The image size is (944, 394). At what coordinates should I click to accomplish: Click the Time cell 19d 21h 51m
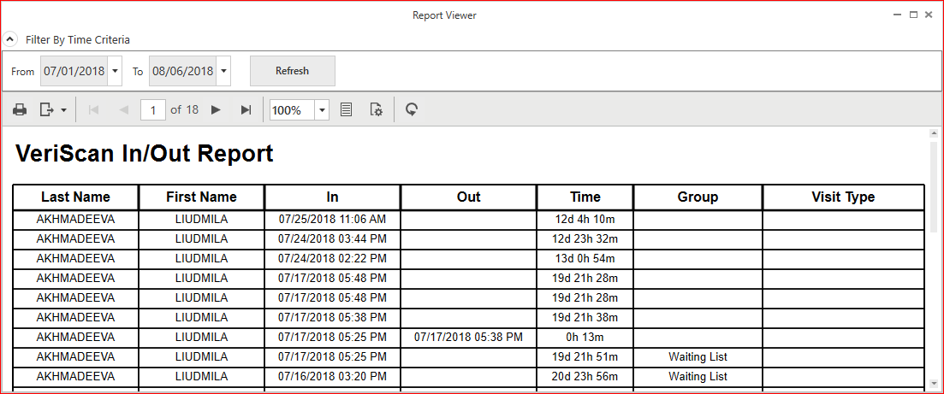(x=585, y=356)
